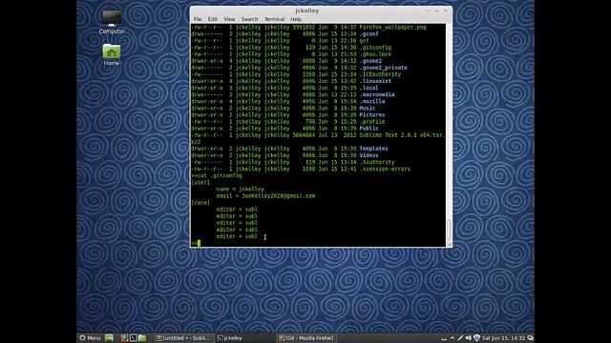611x343 pixels.
Task: Click the show desktop icon next to Menu
Action: tap(109, 338)
